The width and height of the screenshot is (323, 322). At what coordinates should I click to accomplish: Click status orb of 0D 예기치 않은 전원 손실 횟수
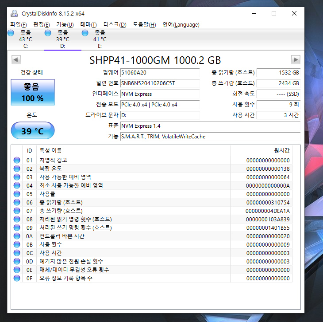coord(17,261)
